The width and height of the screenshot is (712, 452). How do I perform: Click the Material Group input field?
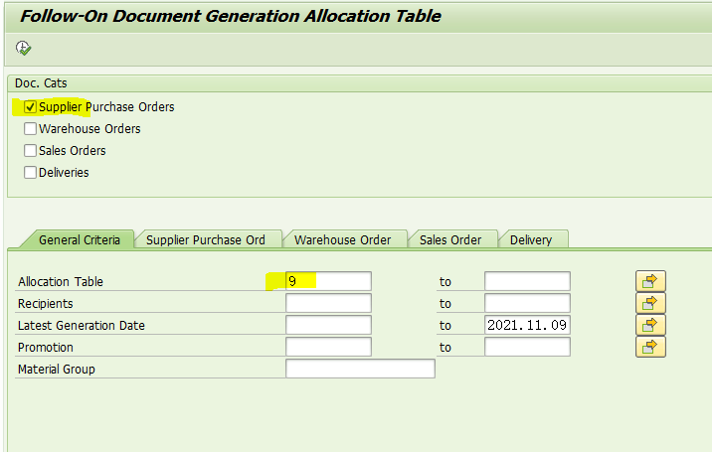pyautogui.click(x=360, y=369)
